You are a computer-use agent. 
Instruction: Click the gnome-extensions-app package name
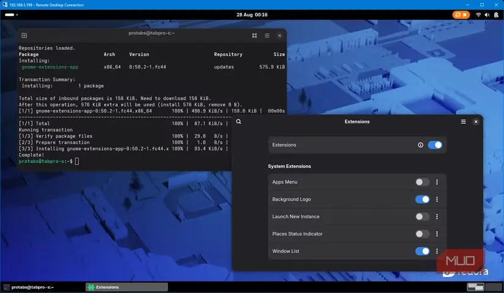pos(50,67)
